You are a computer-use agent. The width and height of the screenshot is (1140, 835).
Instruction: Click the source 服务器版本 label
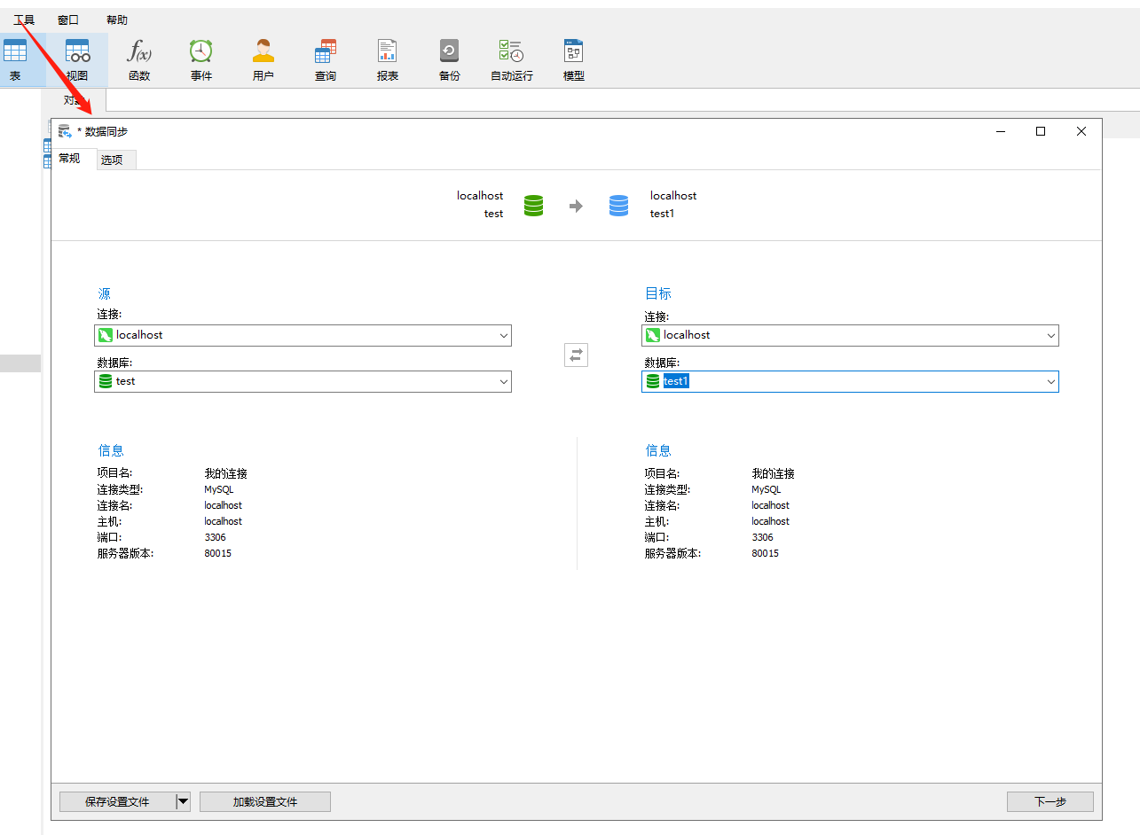coord(125,553)
